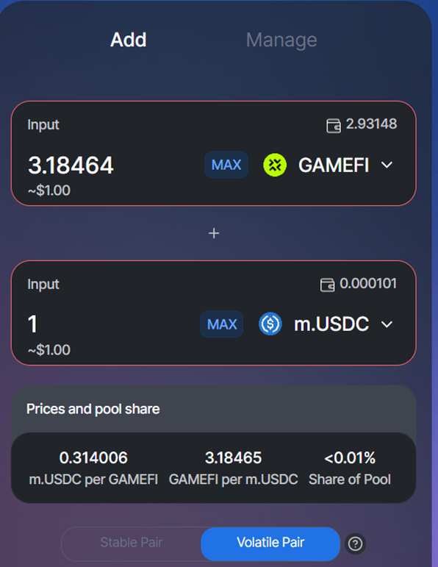The height and width of the screenshot is (567, 438).
Task: Click the wallet icon beside 0.000101 balance
Action: 328,285
